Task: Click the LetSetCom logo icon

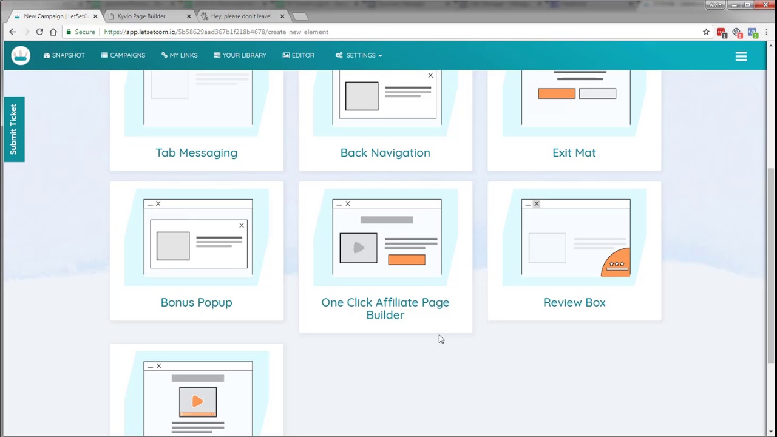Action: point(21,55)
